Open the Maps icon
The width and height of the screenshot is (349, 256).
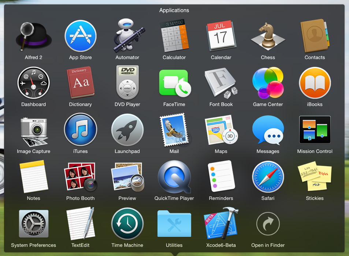pos(221,130)
